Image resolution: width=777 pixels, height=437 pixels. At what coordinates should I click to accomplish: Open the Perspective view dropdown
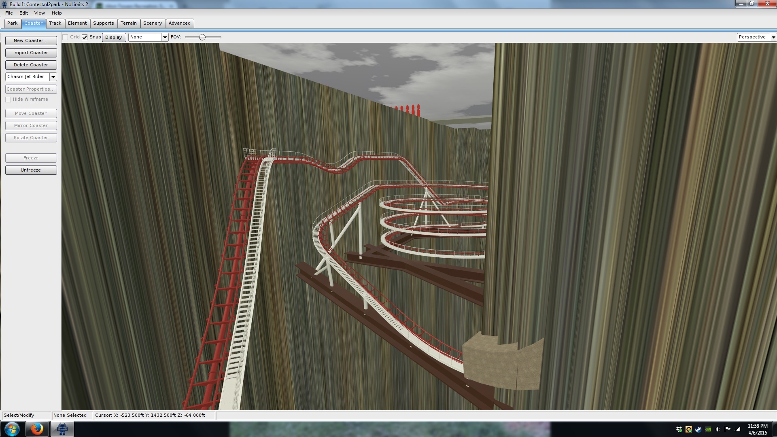click(773, 37)
